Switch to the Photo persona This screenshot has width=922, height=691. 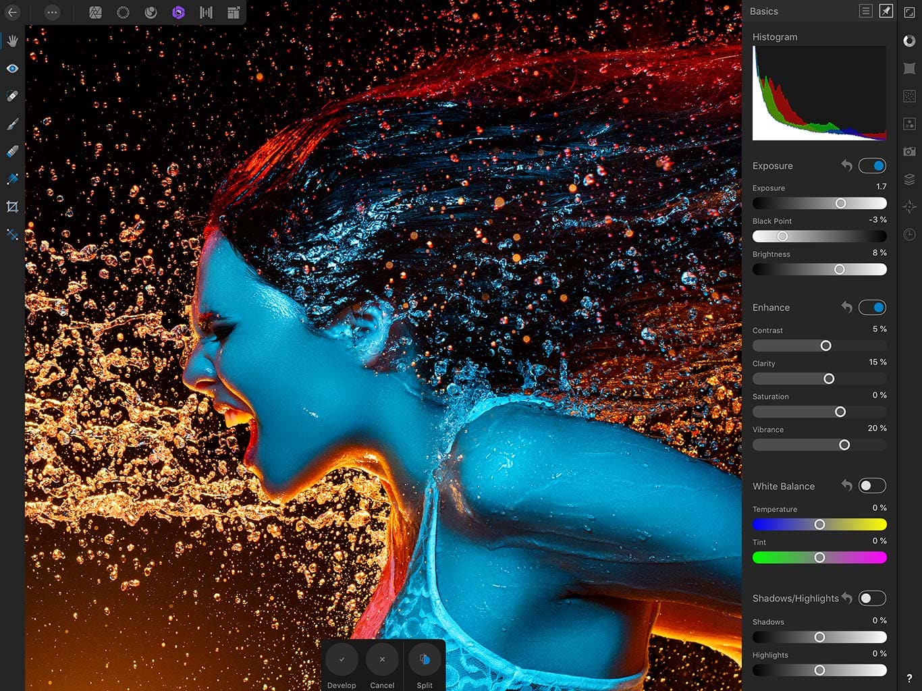click(x=95, y=11)
